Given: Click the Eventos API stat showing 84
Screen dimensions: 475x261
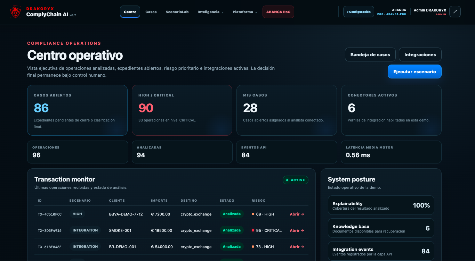Looking at the screenshot, I should [x=287, y=152].
